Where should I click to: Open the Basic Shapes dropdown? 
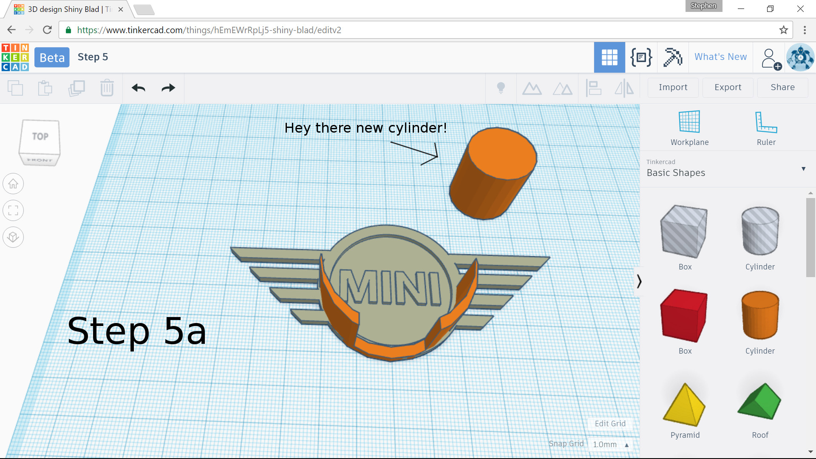(x=726, y=169)
